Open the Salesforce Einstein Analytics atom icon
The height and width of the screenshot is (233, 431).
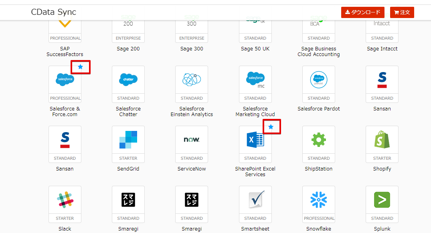click(x=192, y=80)
